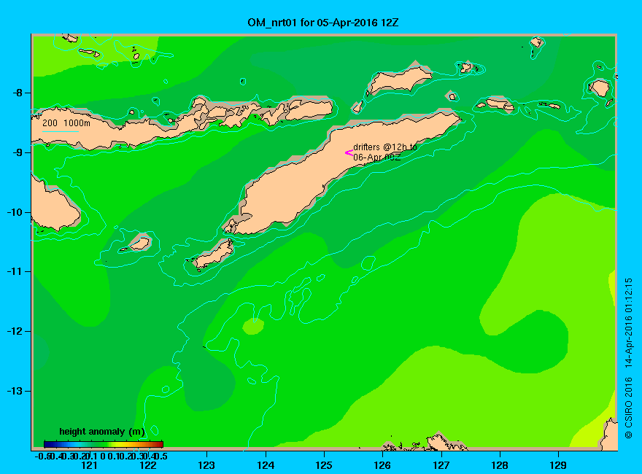This screenshot has height=474, width=642.
Task: Click longitude axis label 121
Action: point(89,465)
